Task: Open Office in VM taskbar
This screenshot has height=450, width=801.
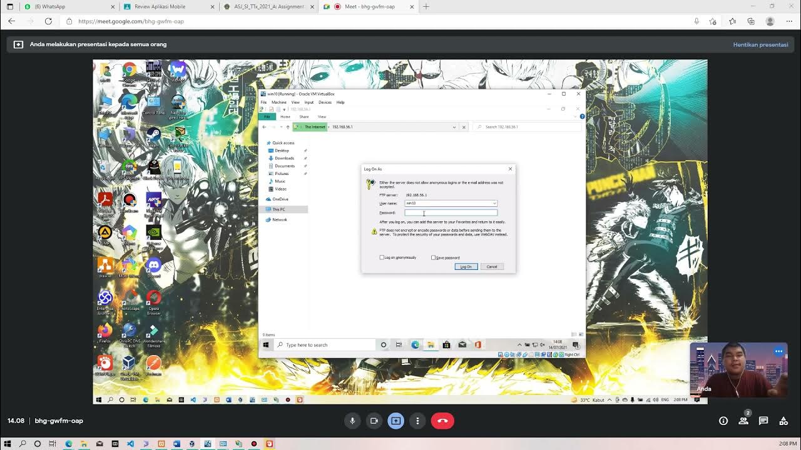Action: (x=477, y=344)
